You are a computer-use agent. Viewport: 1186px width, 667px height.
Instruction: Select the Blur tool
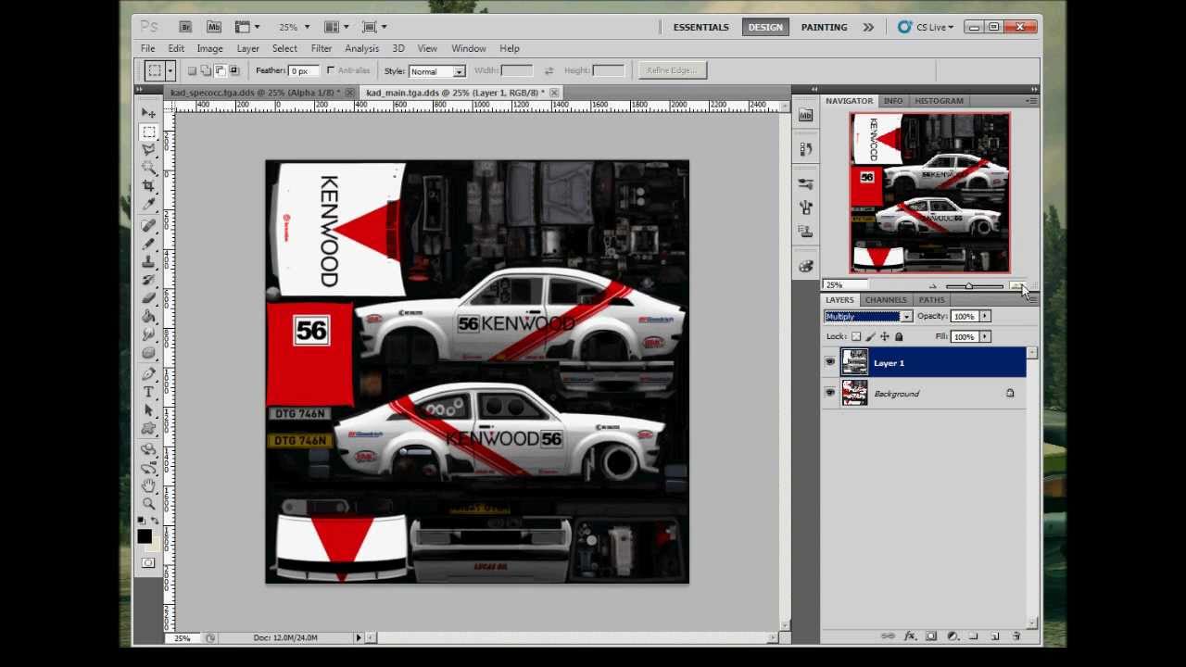pyautogui.click(x=148, y=334)
